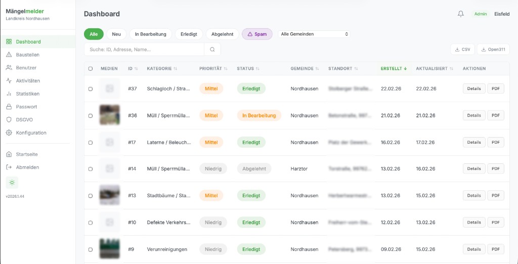Click the notification bell icon
The image size is (518, 264).
[x=460, y=14]
